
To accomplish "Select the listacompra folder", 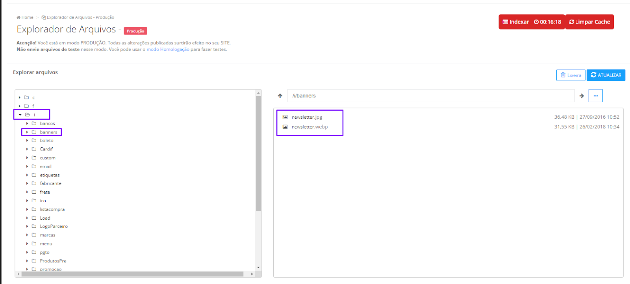I will [52, 209].
